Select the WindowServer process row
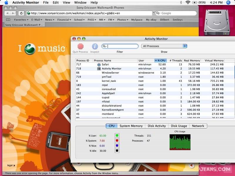Screen dimensions: 235x176 (155, 73)
